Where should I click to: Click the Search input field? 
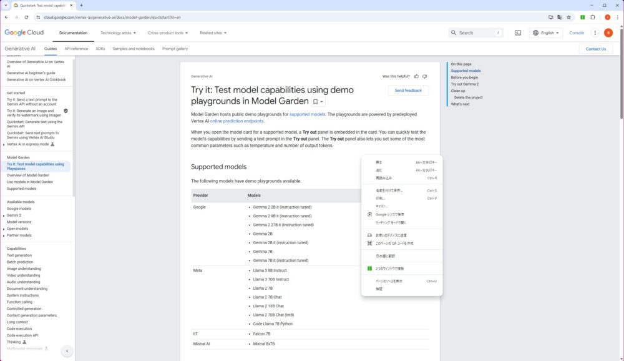pos(475,32)
